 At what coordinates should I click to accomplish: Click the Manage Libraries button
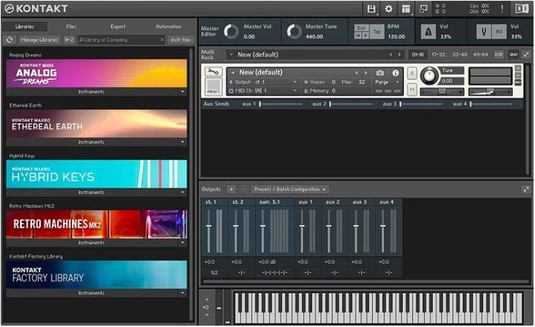(x=39, y=40)
